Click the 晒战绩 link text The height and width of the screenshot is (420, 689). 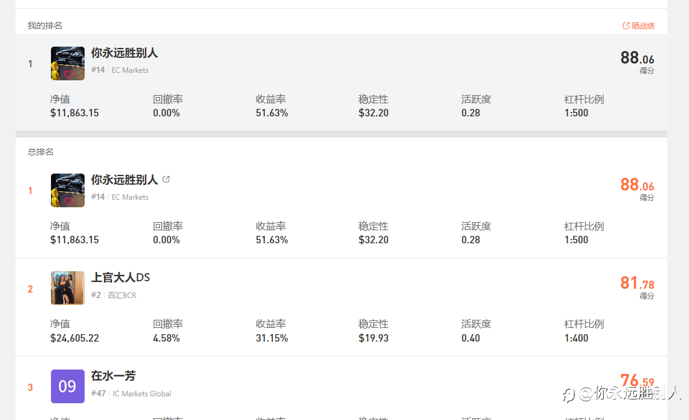(643, 26)
